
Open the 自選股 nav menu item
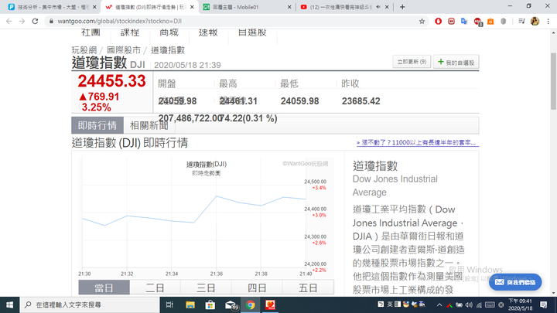[x=252, y=32]
